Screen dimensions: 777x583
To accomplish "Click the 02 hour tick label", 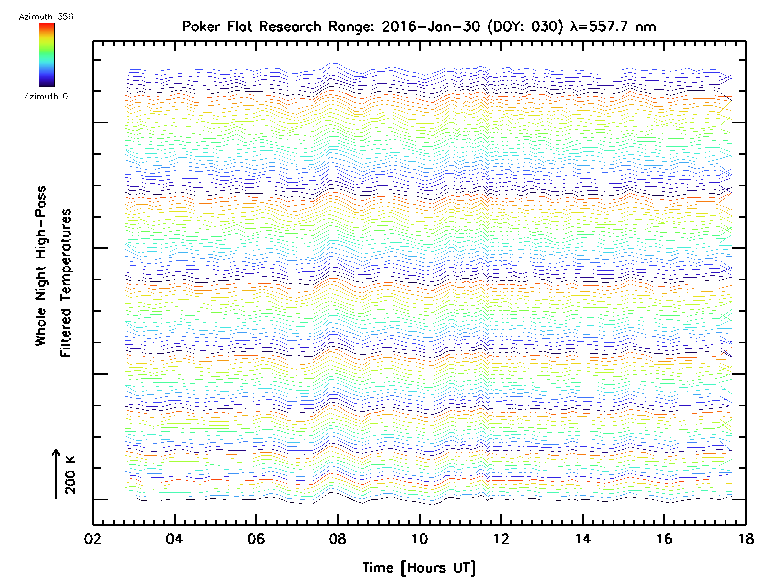I will [93, 539].
